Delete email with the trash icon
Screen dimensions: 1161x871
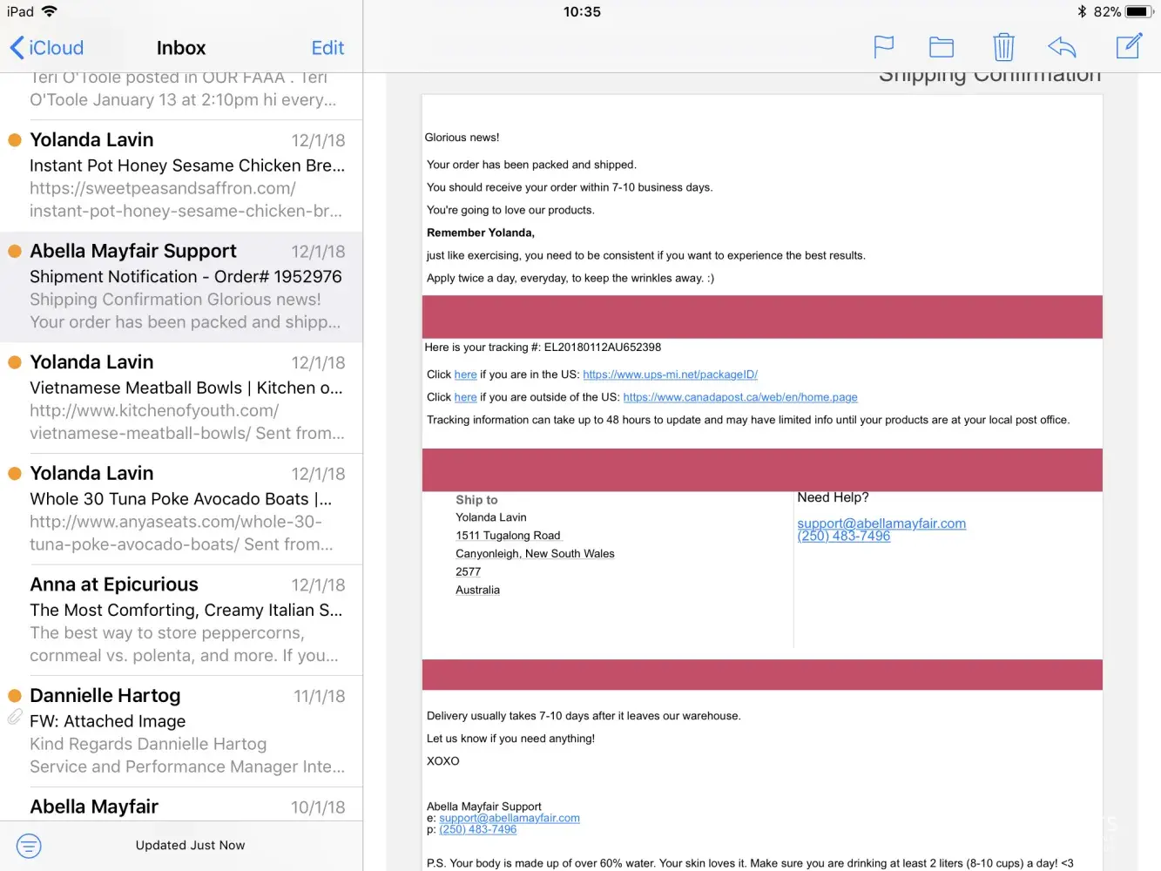[1003, 47]
